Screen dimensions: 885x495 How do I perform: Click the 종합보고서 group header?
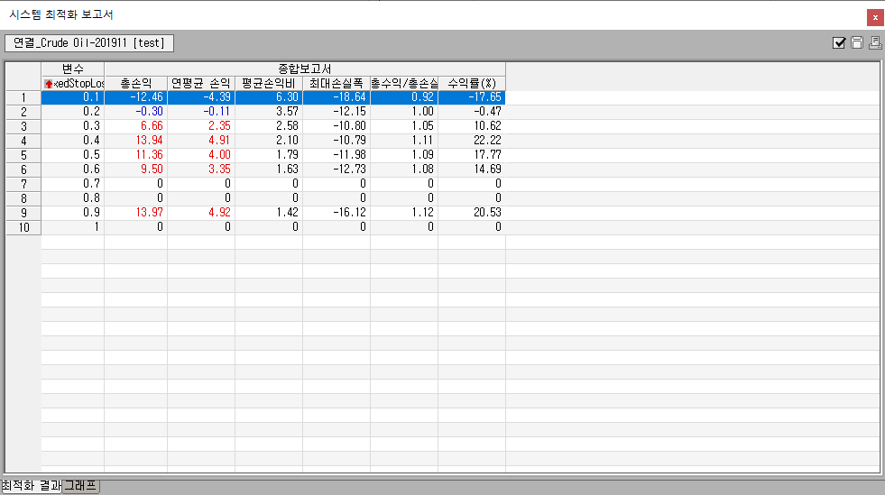[x=304, y=69]
